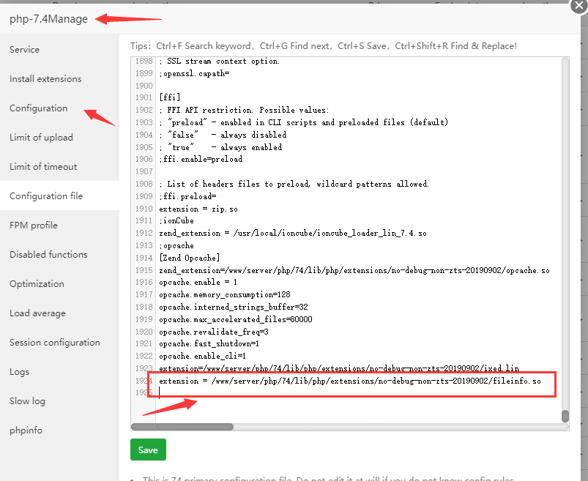Open the phpinfo tab
The image size is (588, 481).
pos(26,430)
